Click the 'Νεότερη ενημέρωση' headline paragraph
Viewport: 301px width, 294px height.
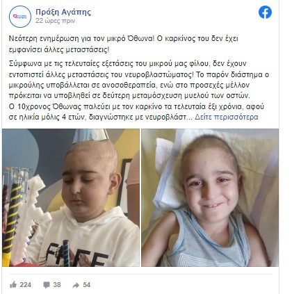click(x=124, y=44)
